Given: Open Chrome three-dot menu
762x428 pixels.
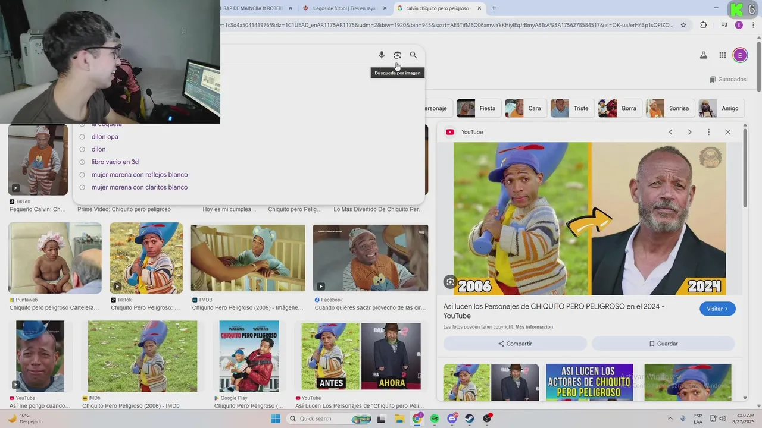Looking at the screenshot, I should pyautogui.click(x=752, y=25).
